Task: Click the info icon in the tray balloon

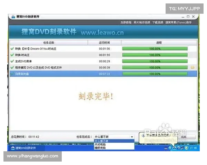Action: (x=143, y=135)
